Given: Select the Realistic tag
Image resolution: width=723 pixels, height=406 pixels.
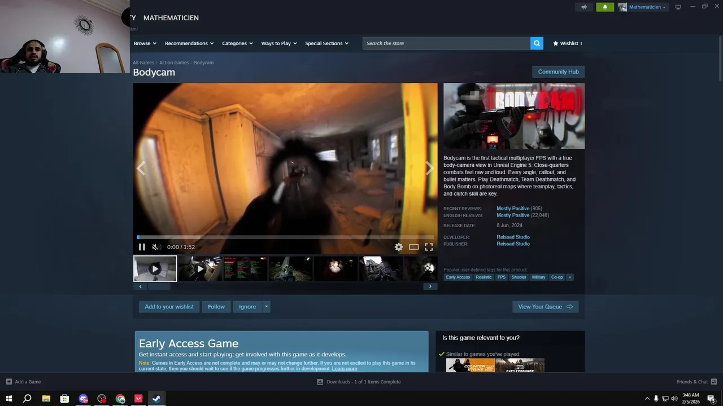Looking at the screenshot, I should [484, 277].
